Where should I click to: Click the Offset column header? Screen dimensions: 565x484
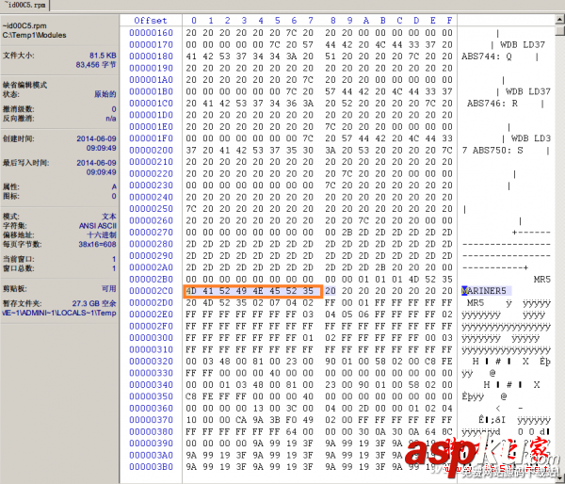[151, 21]
